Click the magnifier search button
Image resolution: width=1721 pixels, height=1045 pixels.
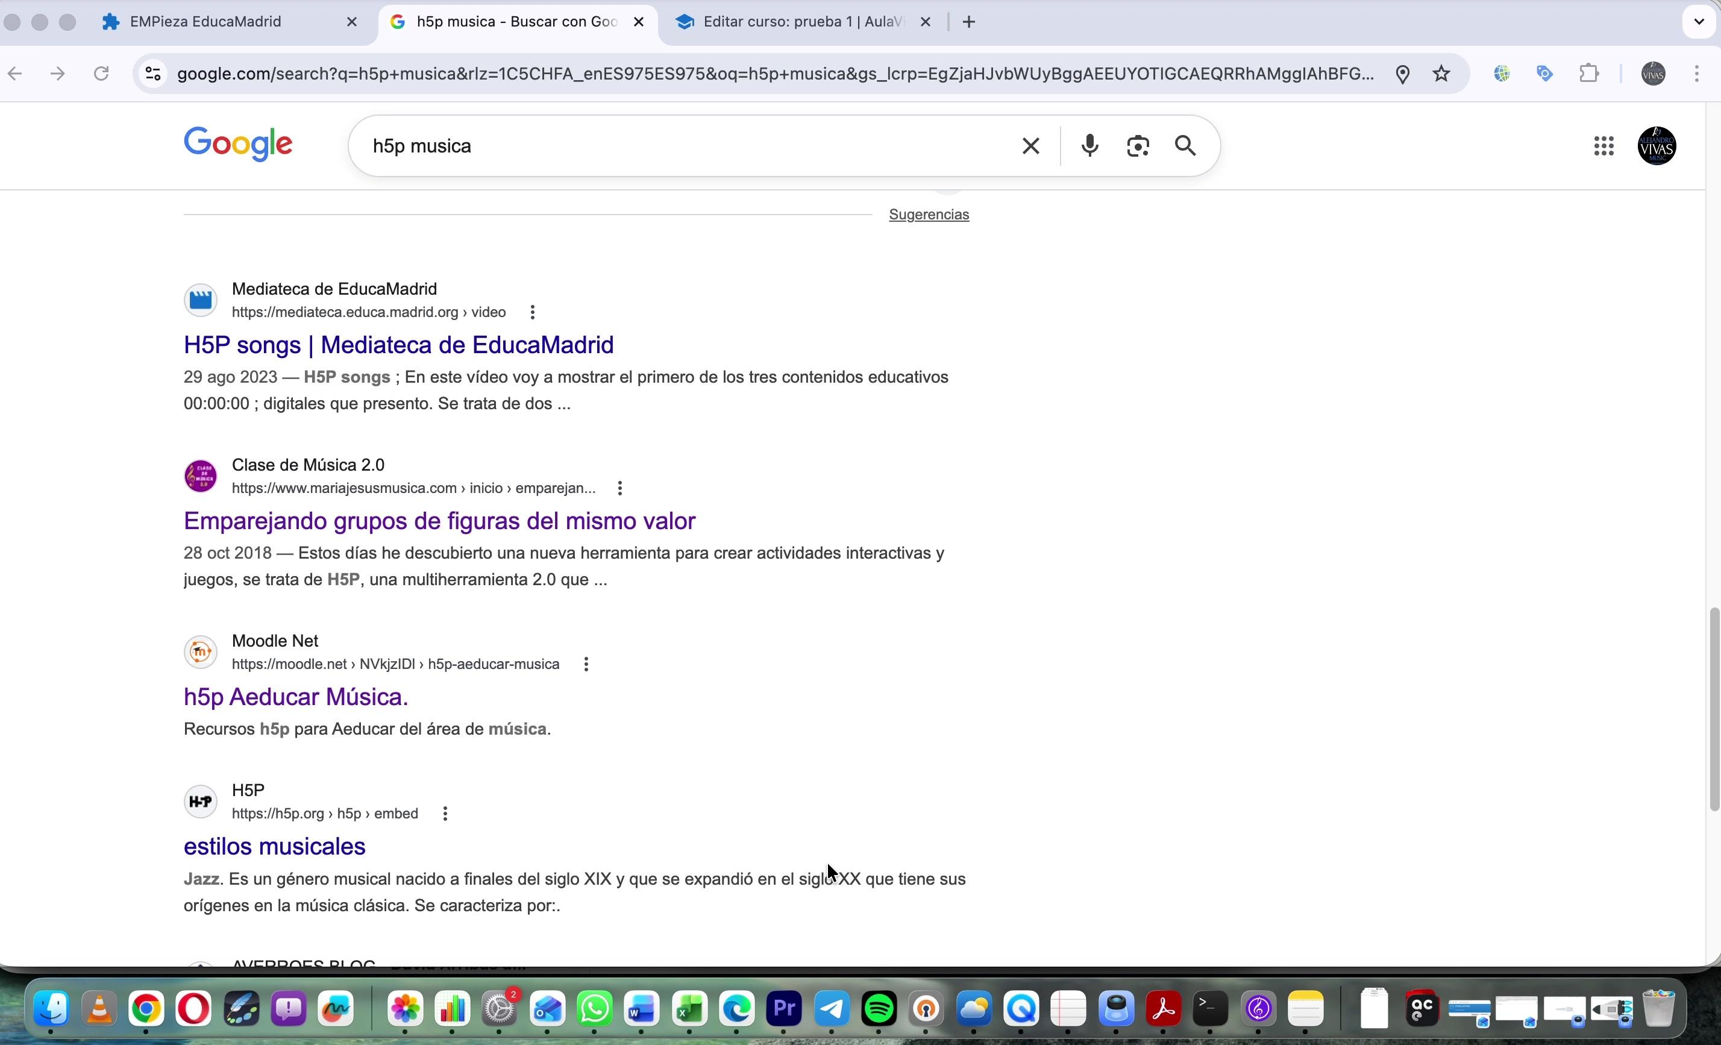(x=1185, y=146)
